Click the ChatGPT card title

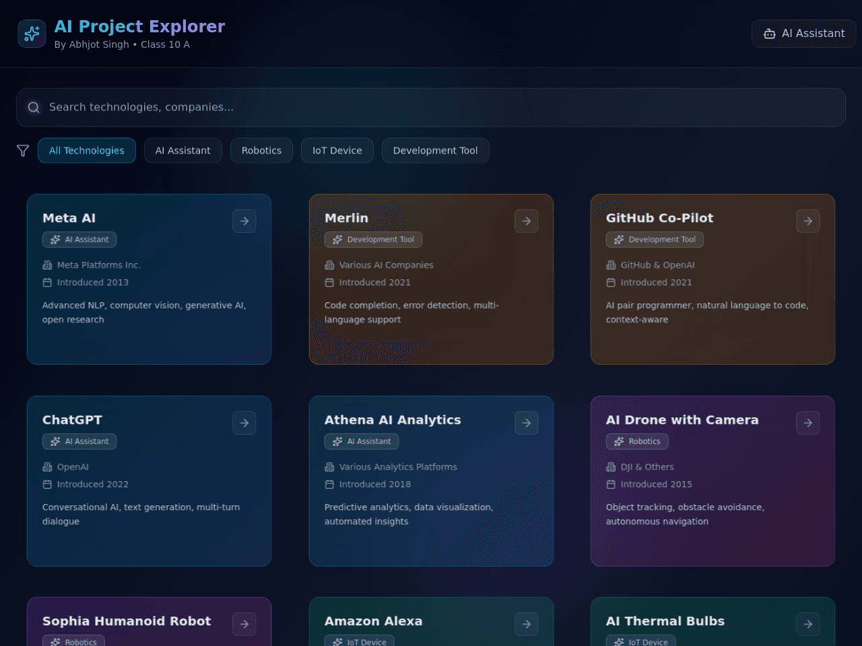(x=73, y=420)
